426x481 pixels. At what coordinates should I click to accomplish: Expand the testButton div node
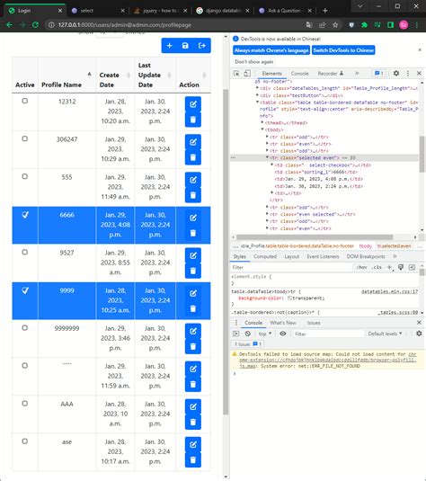click(257, 95)
